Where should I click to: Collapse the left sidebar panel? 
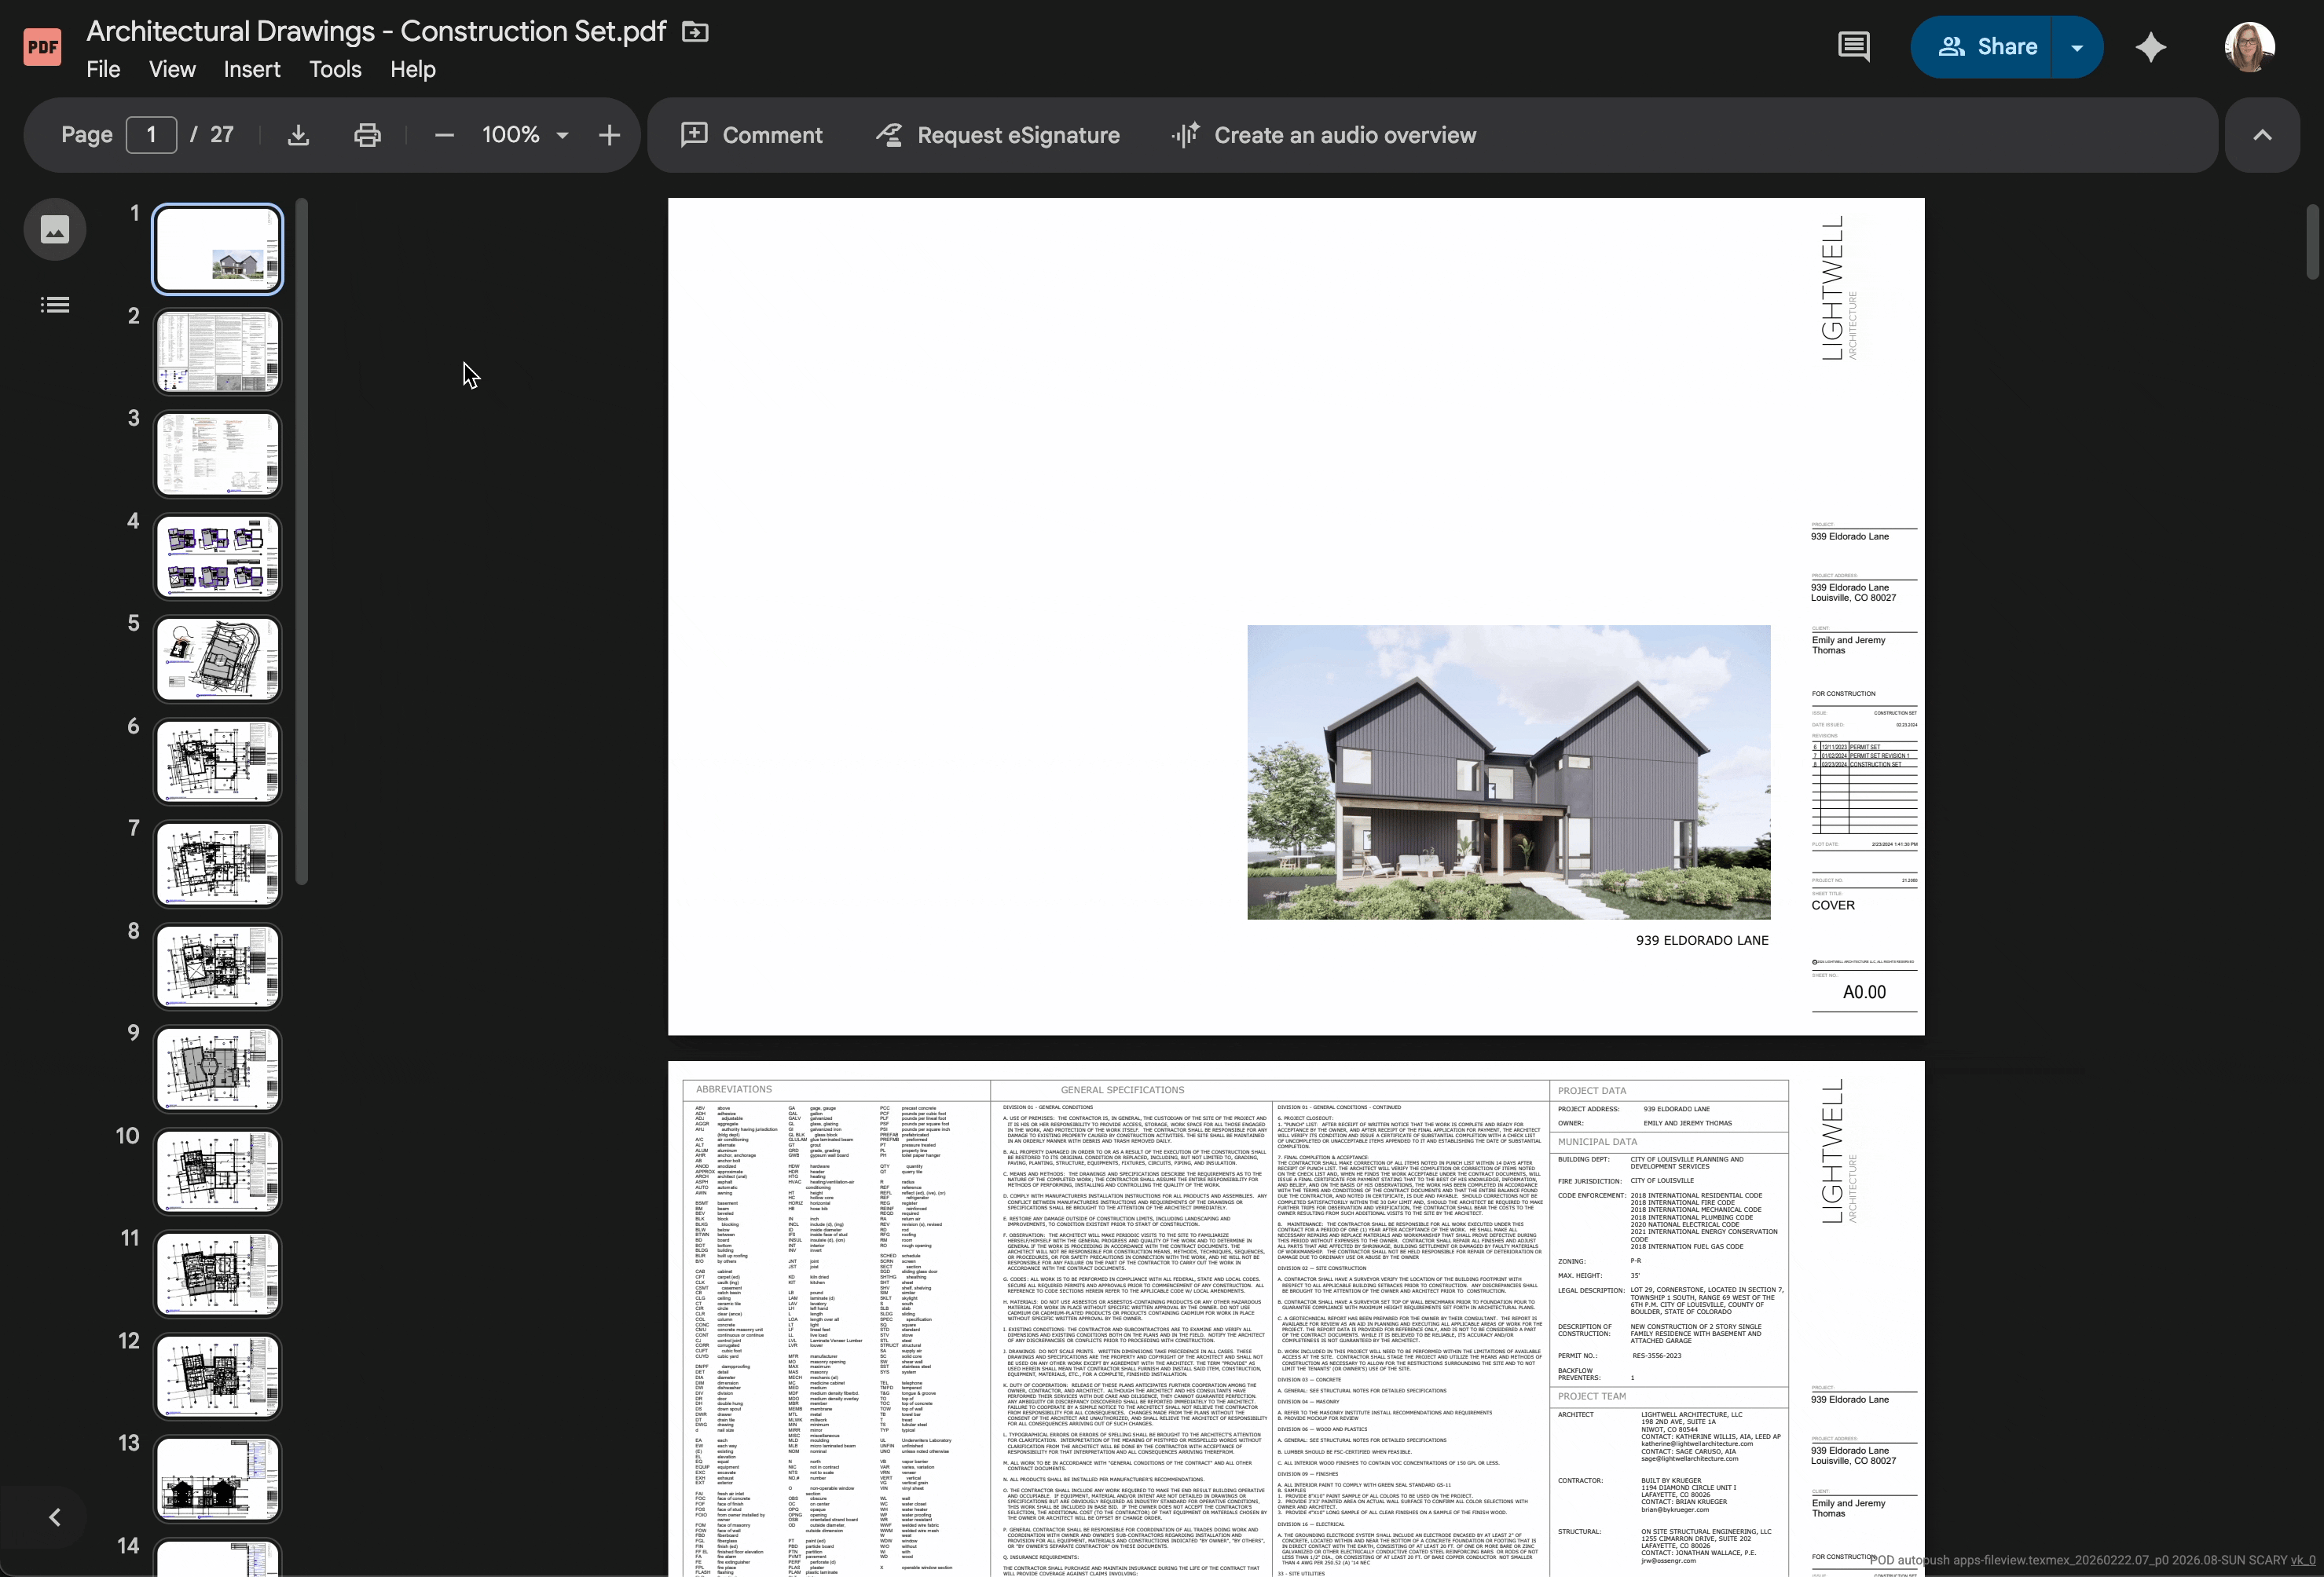click(54, 1517)
